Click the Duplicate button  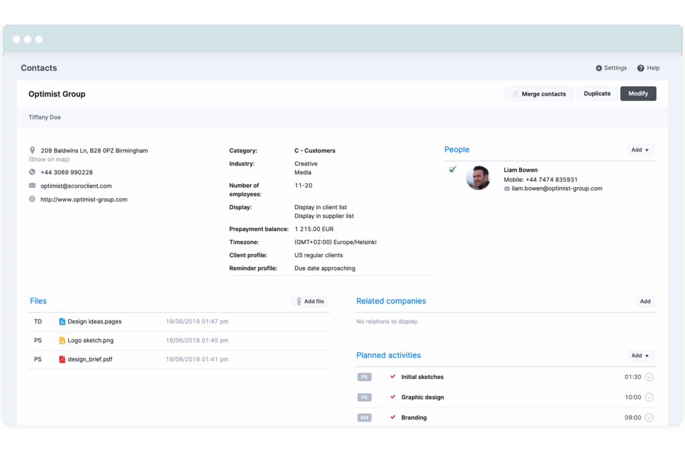click(597, 94)
